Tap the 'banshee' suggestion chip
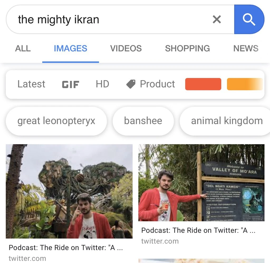The image size is (270, 263). click(x=143, y=121)
